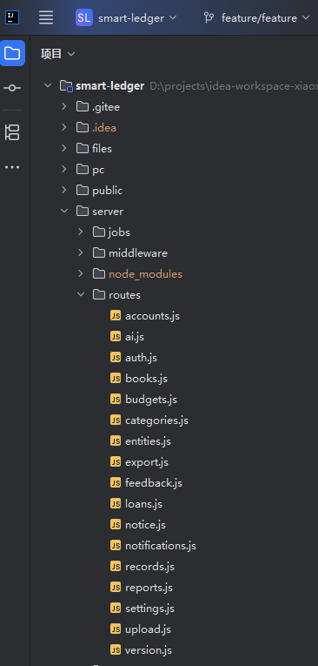The width and height of the screenshot is (318, 666).
Task: Open the 项目 view selector dropdown
Action: pyautogui.click(x=57, y=54)
